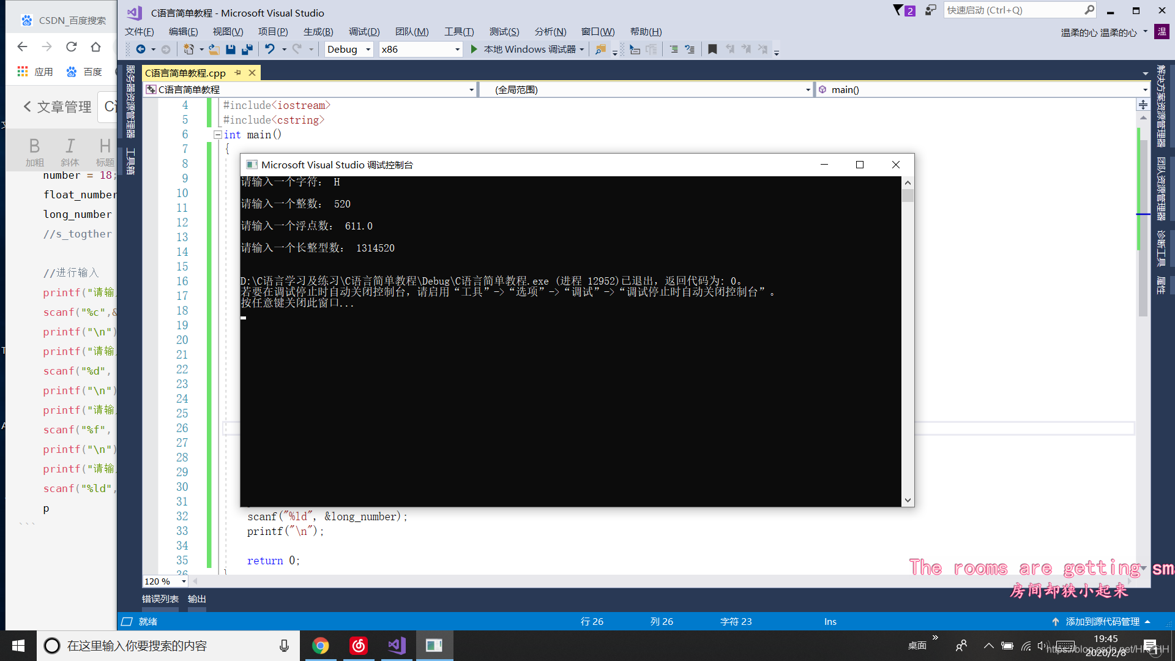Pin the C语言简单教程.cpp tab
The image size is (1175, 661).
pos(238,73)
